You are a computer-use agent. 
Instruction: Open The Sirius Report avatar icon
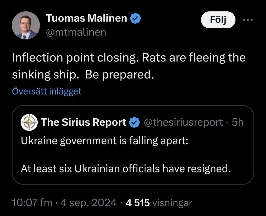point(29,122)
